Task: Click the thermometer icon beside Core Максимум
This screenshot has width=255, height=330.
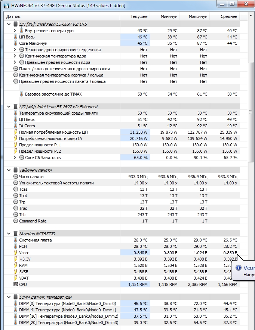Action: [16, 43]
